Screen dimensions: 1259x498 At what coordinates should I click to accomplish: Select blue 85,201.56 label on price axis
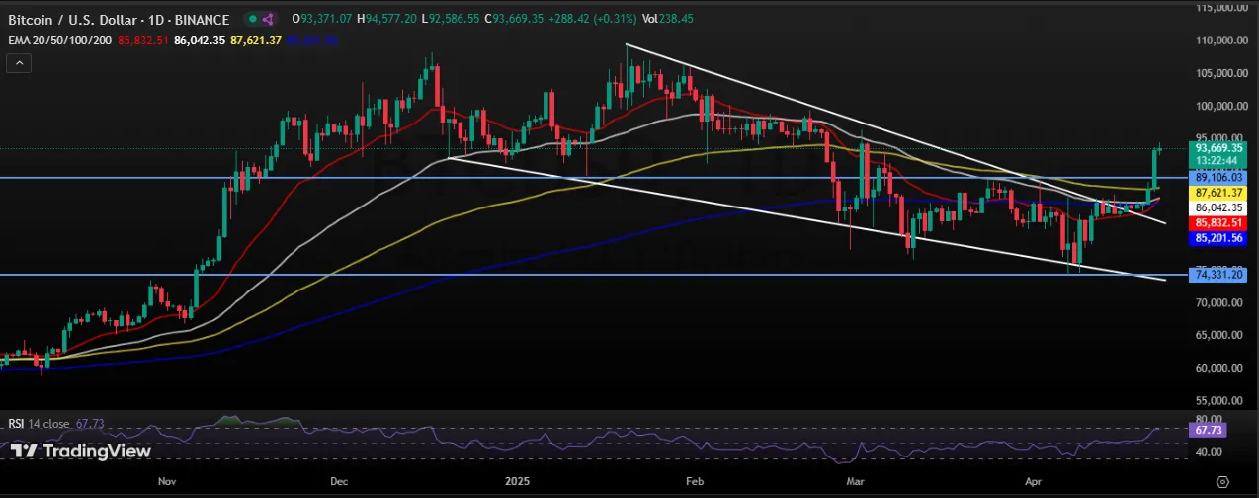[x=1220, y=238]
